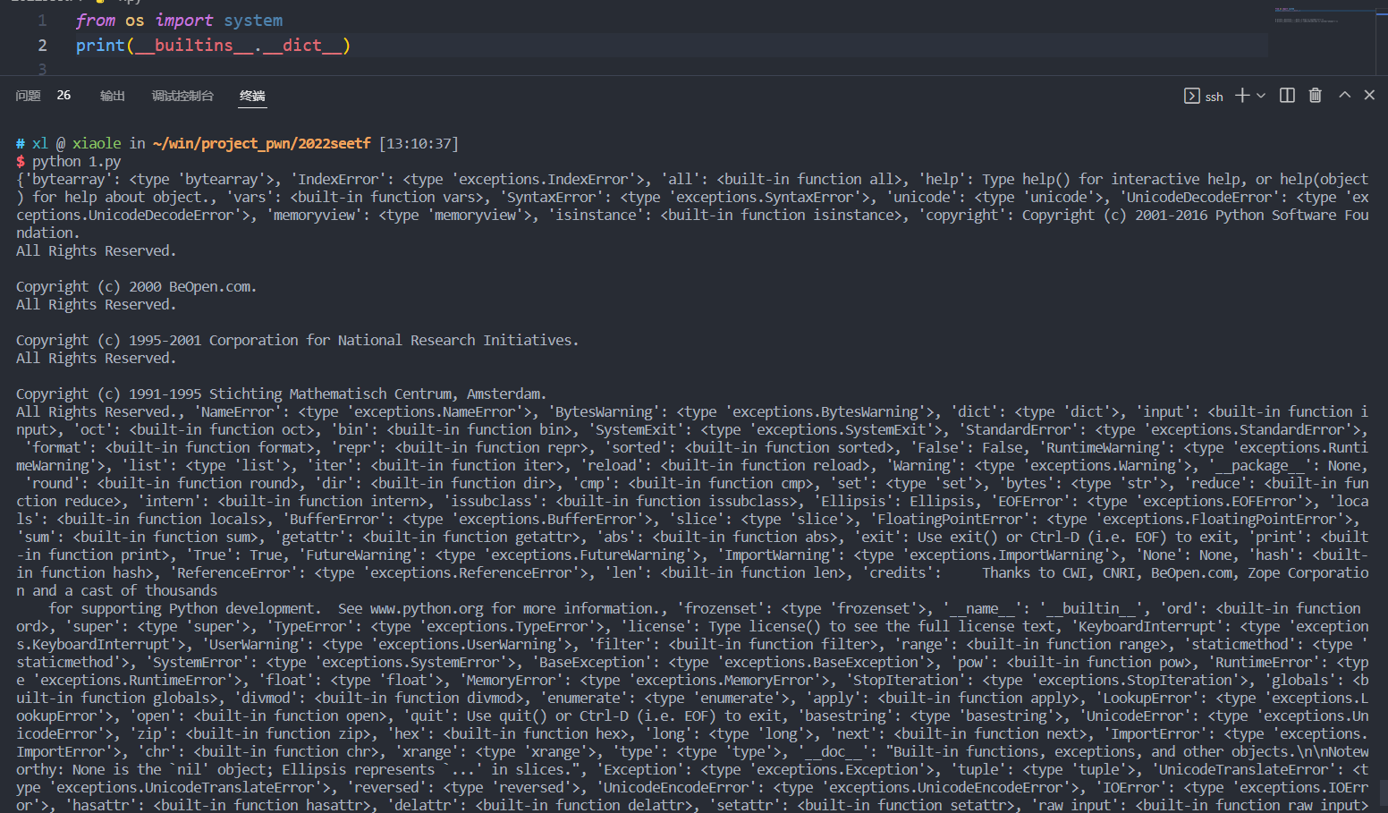This screenshot has width=1388, height=813.
Task: Click the [13:10:37] timestamp in terminal
Action: 419,144
